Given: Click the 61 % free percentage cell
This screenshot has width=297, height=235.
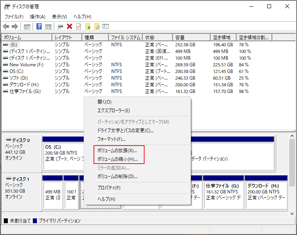Looking at the screenshot, I should [244, 71].
